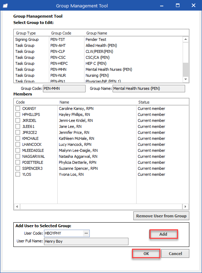Viewport: 202px width, 273px height.
Task: Tick the checkbox for HPHILLIPS
Action: 18,114
